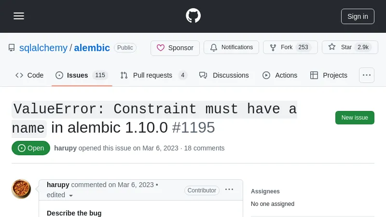The image size is (386, 217).
Task: Open the Actions tab
Action: (280, 75)
